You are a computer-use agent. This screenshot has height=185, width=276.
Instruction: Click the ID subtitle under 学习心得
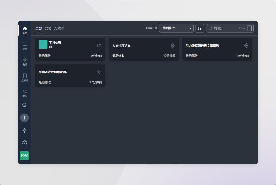coord(50,47)
